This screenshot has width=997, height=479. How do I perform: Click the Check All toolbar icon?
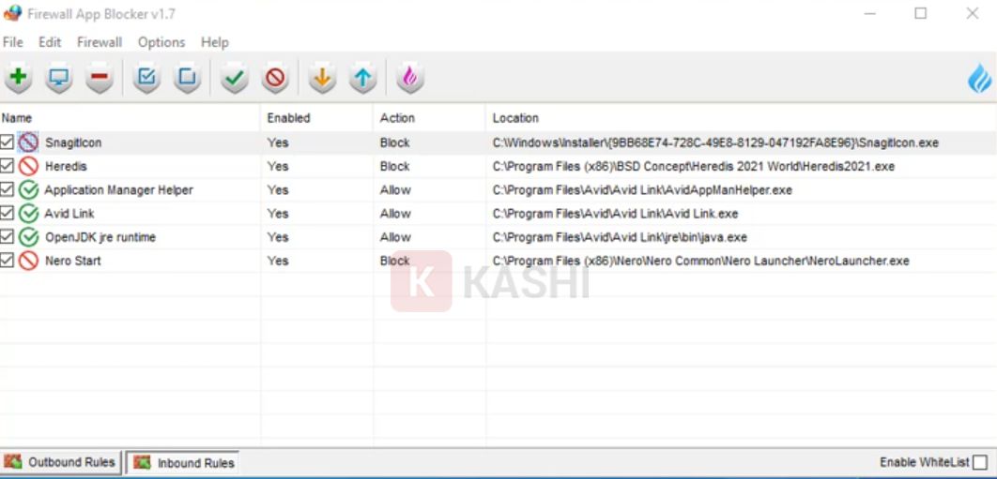[x=146, y=79]
